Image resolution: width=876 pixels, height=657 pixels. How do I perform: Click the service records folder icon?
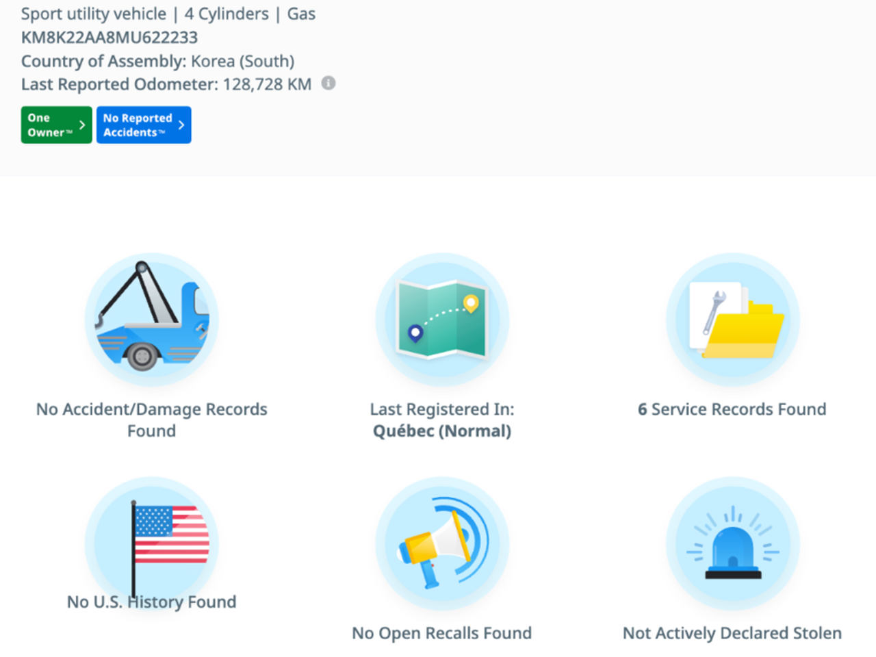point(732,320)
